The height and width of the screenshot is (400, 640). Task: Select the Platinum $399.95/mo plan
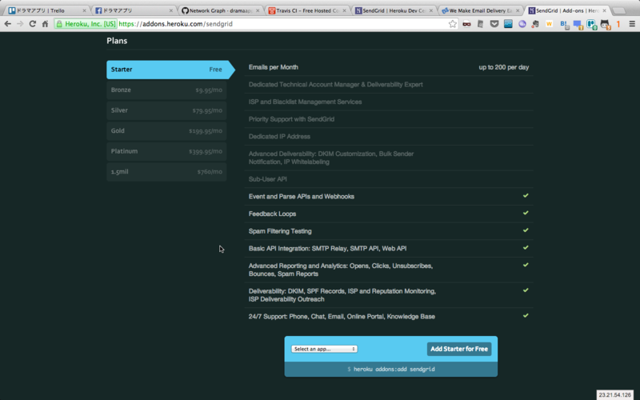coord(166,151)
